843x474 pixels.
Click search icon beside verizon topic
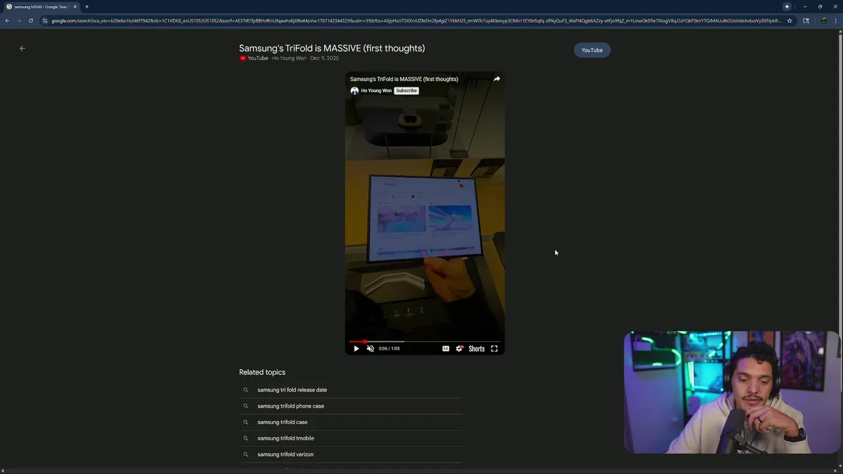pyautogui.click(x=246, y=454)
